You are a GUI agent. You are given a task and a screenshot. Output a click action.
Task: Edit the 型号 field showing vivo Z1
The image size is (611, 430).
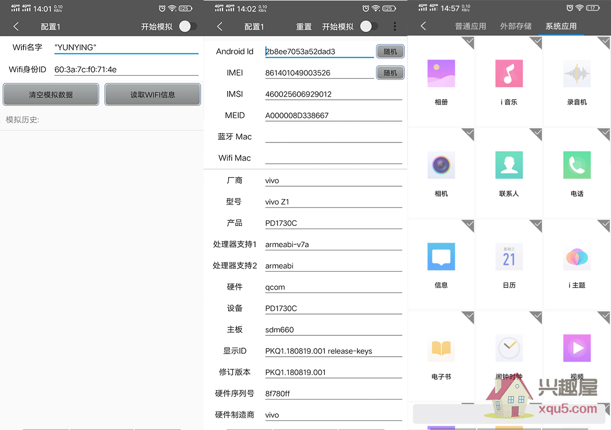coord(334,202)
